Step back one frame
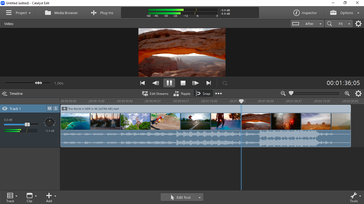Image resolution: width=364 pixels, height=204 pixels. coord(156,83)
